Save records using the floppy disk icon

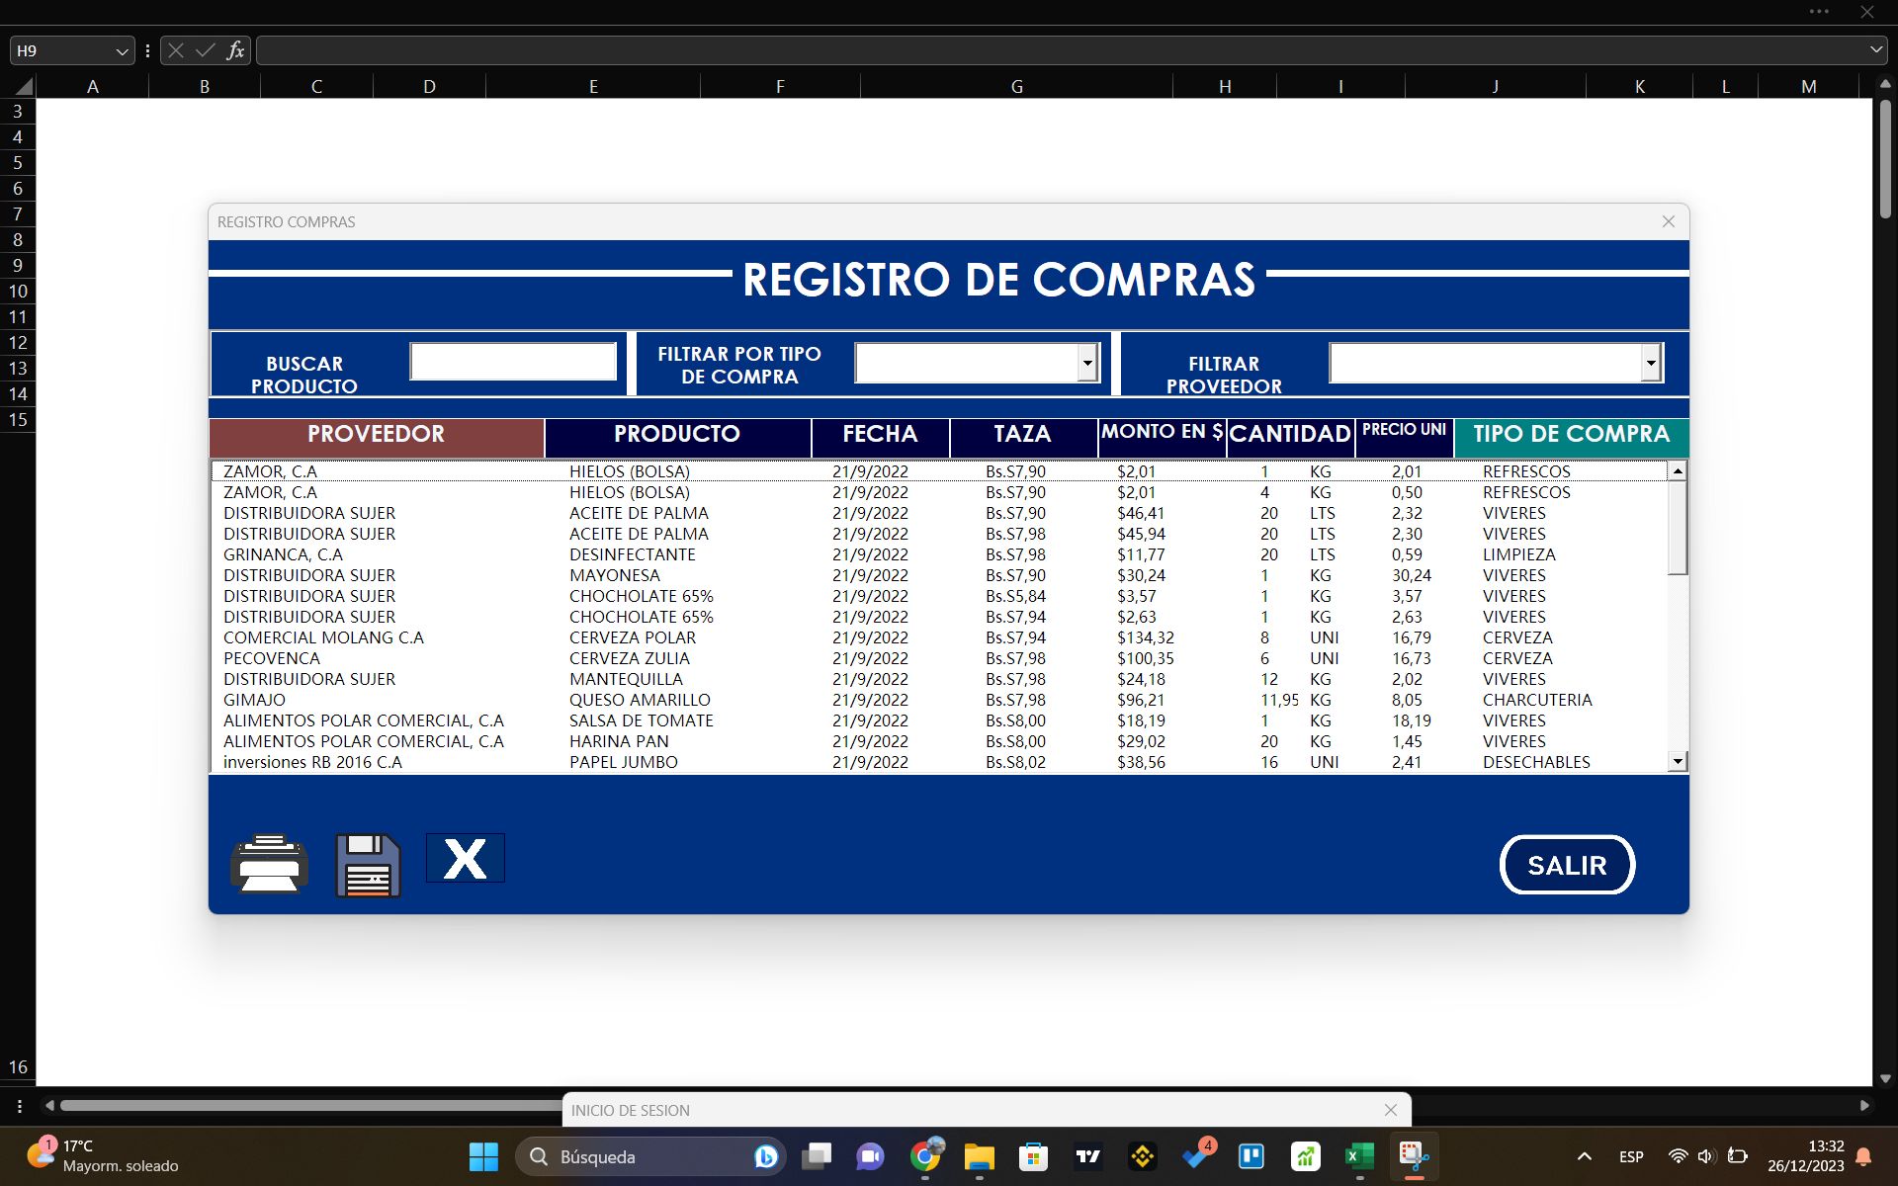(x=366, y=862)
